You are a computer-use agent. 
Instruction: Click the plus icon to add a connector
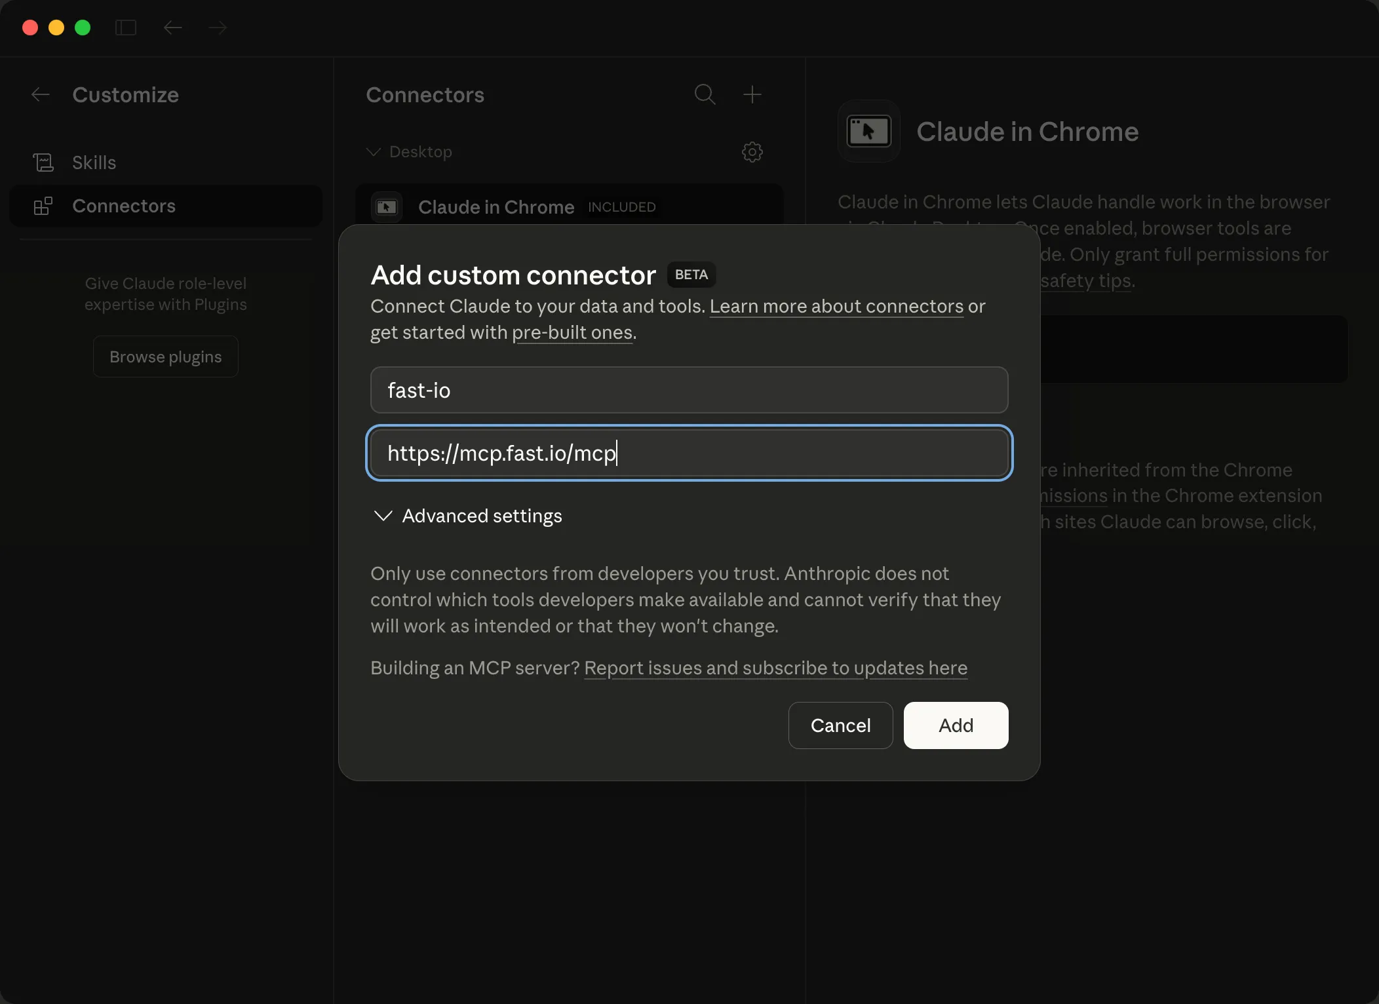tap(752, 94)
